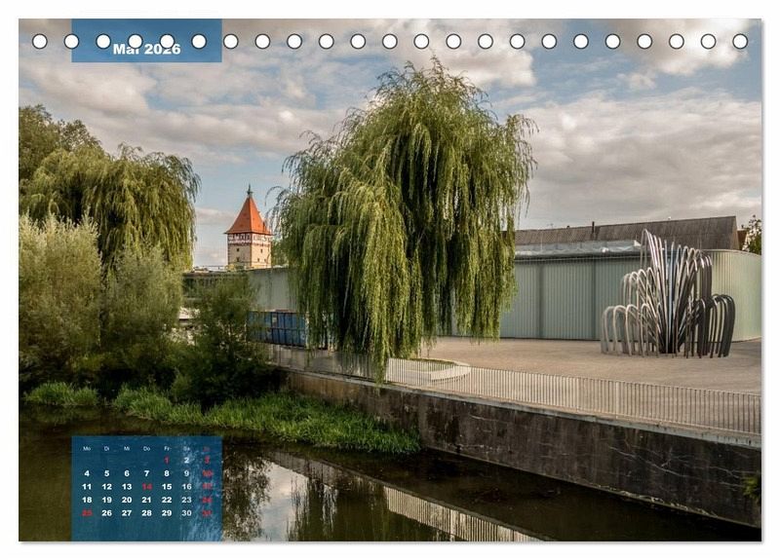Click the blue container beside the willow
The image size is (780, 560).
tap(276, 328)
